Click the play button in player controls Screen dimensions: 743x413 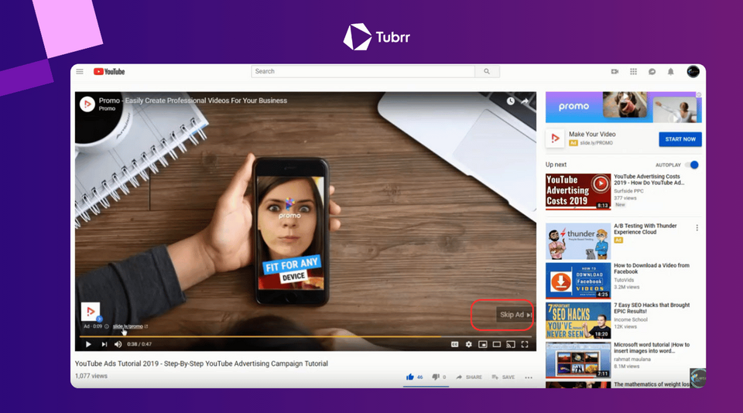(88, 344)
